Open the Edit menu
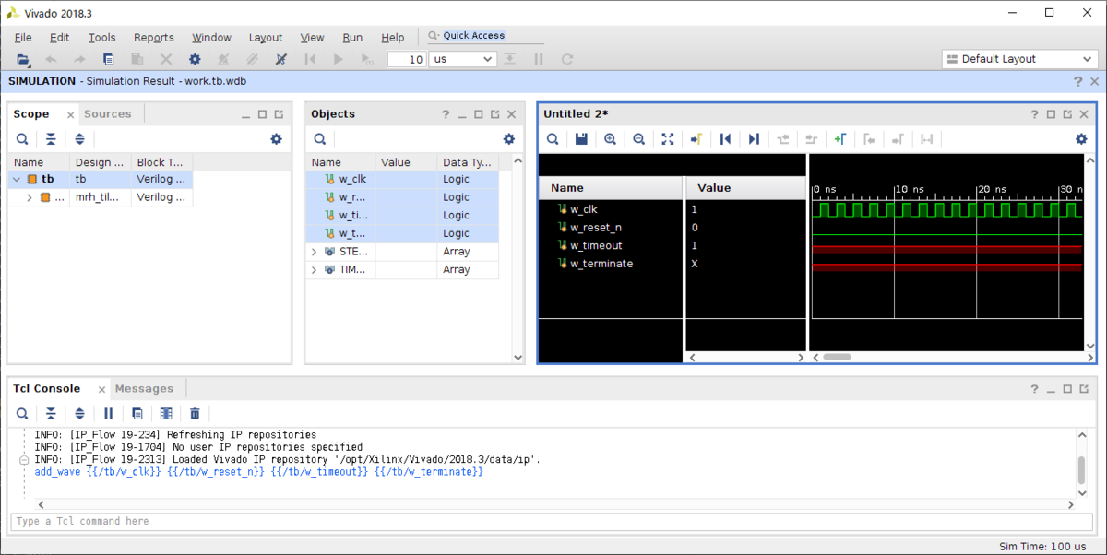The image size is (1107, 555). (x=60, y=38)
